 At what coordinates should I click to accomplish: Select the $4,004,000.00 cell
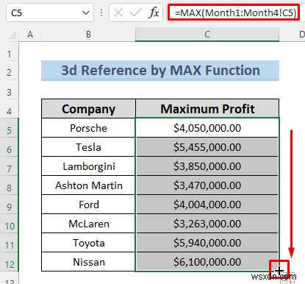(207, 205)
